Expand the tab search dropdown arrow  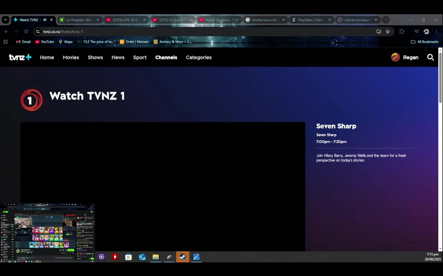pyautogui.click(x=5, y=20)
